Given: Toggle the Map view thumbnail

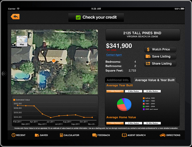Looking at the screenshot, I should pos(22,41).
